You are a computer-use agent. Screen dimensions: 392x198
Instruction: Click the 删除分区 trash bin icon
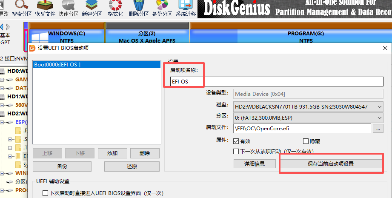coord(139,5)
